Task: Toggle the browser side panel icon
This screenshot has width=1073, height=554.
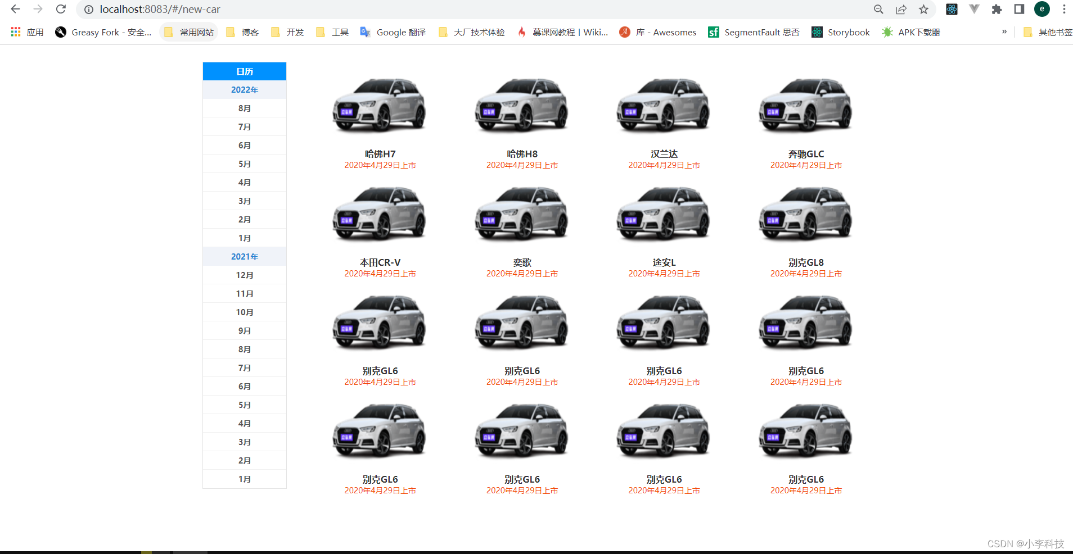Action: [x=1019, y=9]
